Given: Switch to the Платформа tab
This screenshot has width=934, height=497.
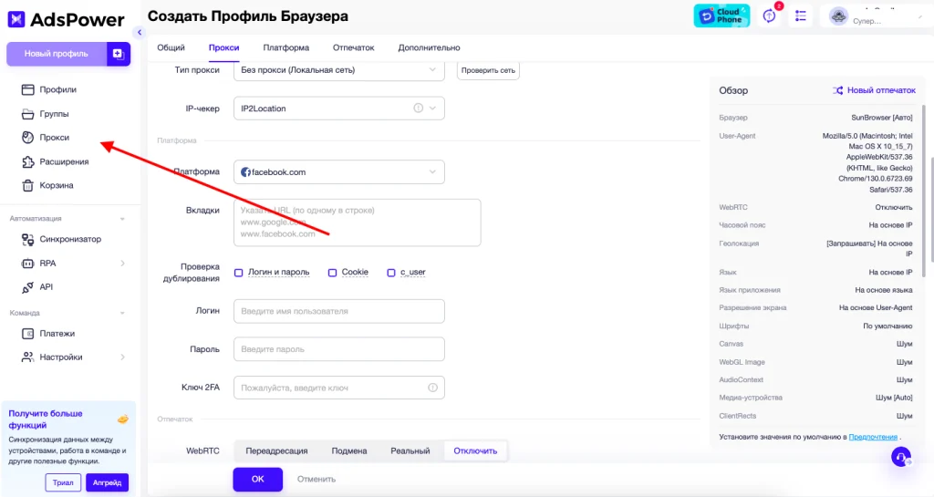Looking at the screenshot, I should (x=285, y=47).
